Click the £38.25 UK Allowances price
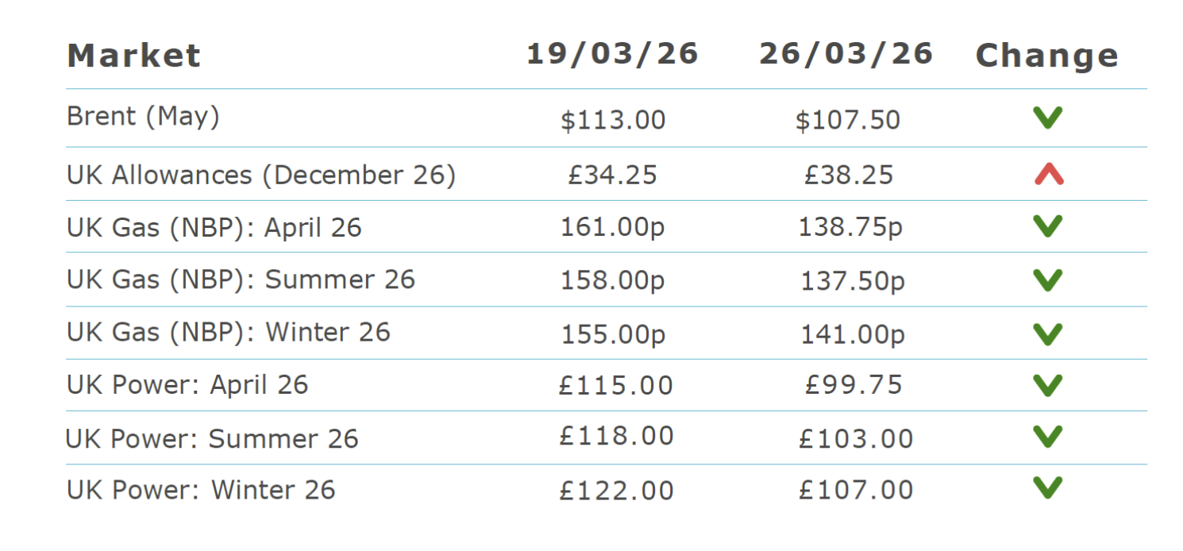Viewport: 1183px width, 551px height. click(848, 175)
